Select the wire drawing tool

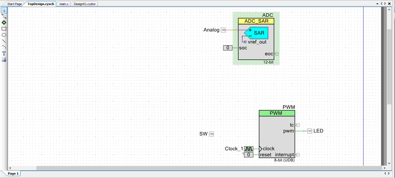[x=4, y=17]
